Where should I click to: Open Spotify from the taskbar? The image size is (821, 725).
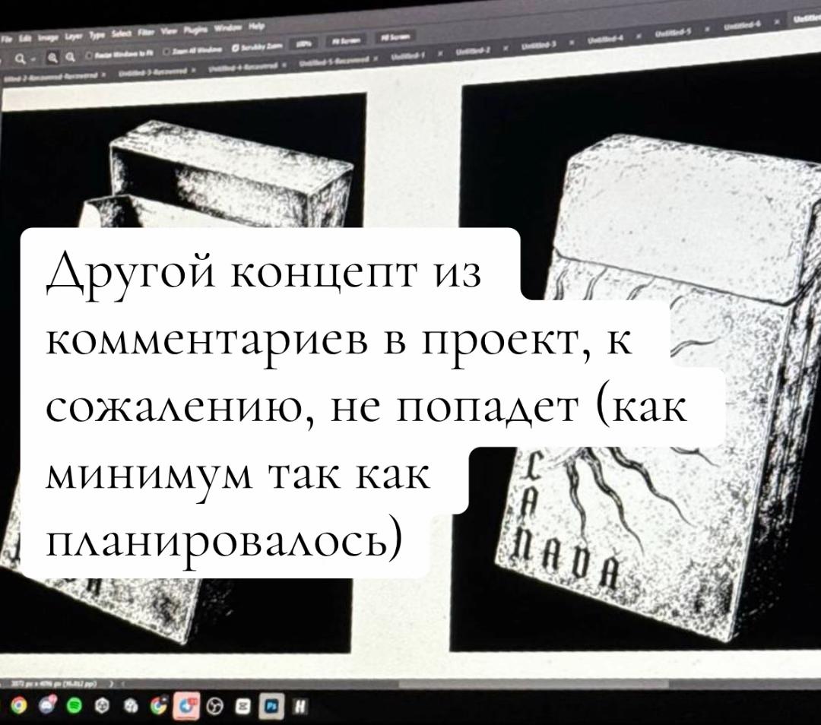click(76, 706)
